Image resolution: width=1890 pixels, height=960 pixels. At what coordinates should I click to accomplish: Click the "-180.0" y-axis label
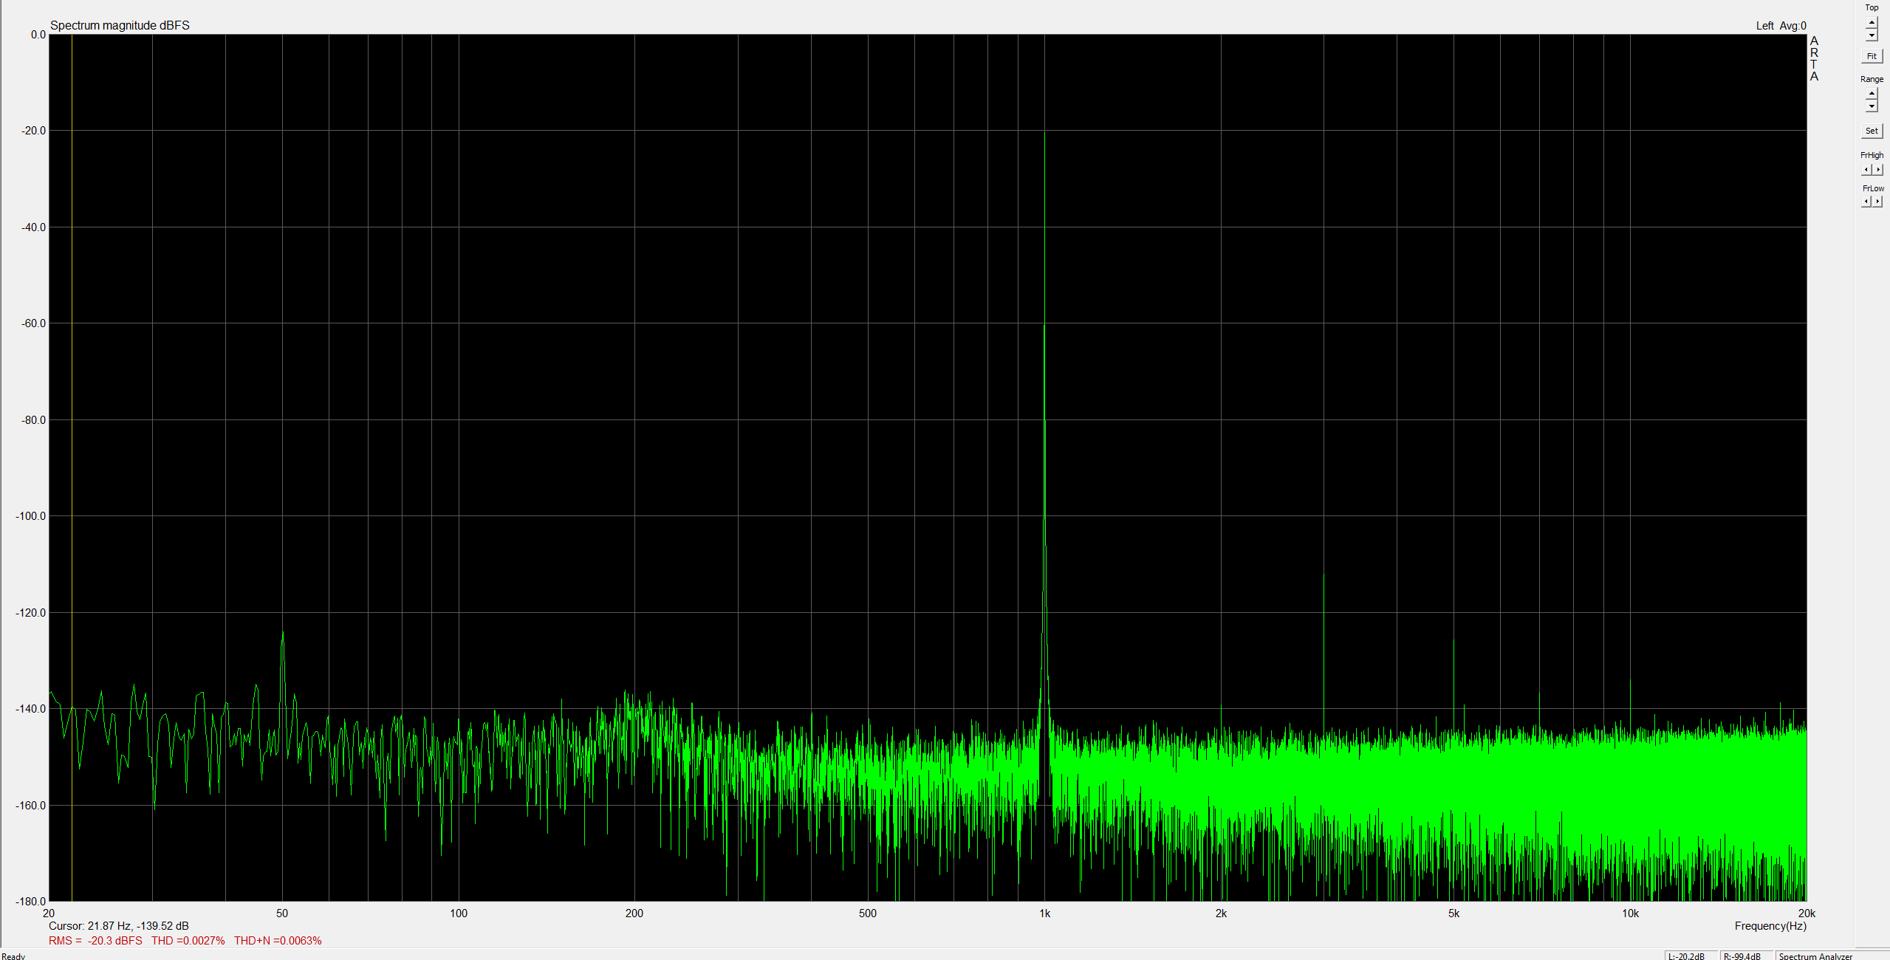[x=30, y=902]
